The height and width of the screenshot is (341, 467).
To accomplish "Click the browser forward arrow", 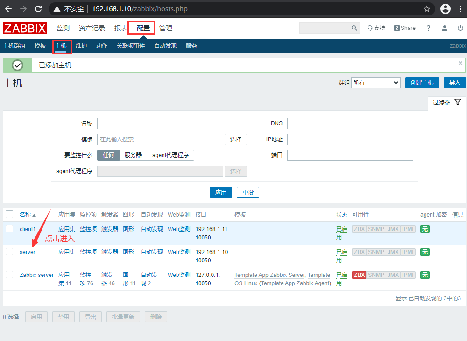I will [x=23, y=9].
